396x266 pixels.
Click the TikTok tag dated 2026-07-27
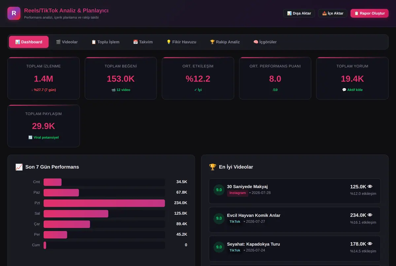[235, 222]
